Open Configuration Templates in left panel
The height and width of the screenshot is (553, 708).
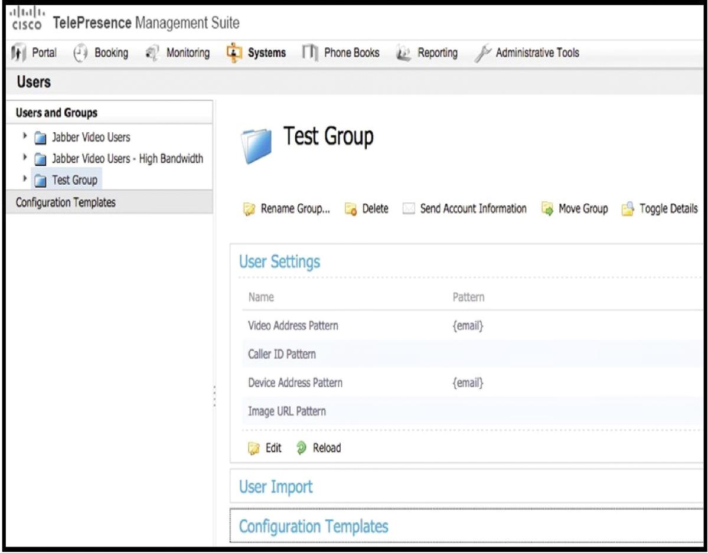point(66,202)
